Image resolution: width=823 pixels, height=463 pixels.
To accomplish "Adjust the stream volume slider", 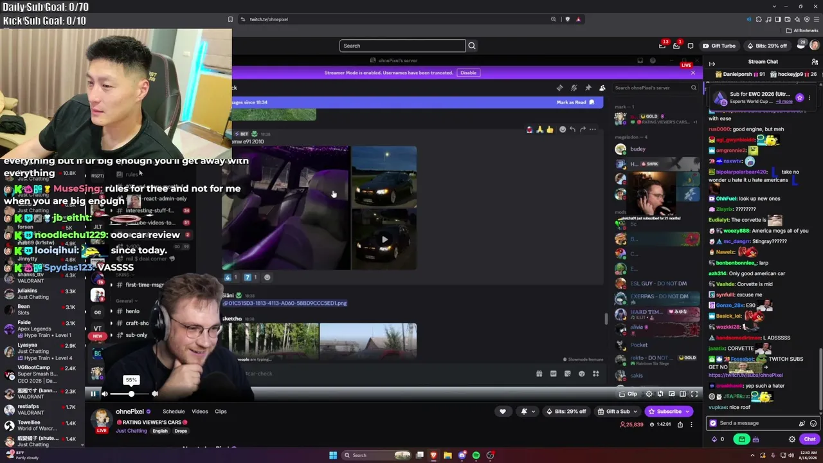I will click(x=131, y=394).
